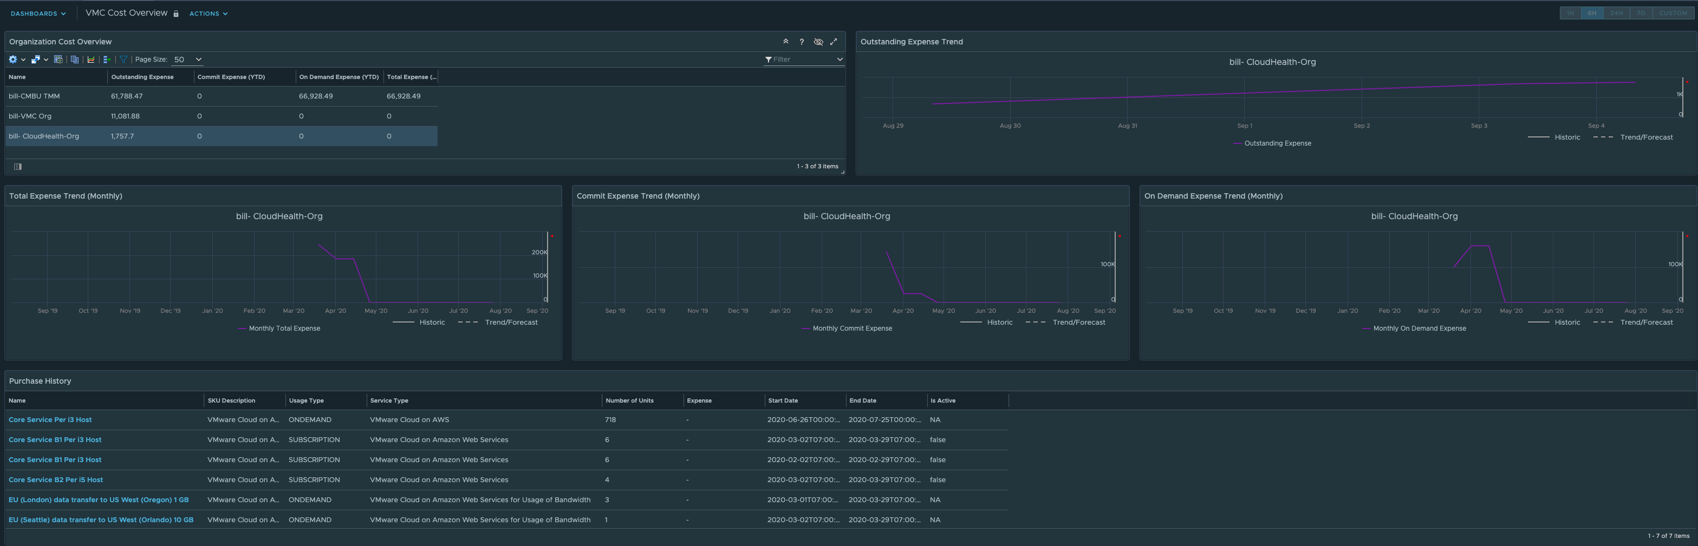Select the bill-VMC Org row
Image resolution: width=1698 pixels, height=546 pixels.
pyautogui.click(x=221, y=116)
